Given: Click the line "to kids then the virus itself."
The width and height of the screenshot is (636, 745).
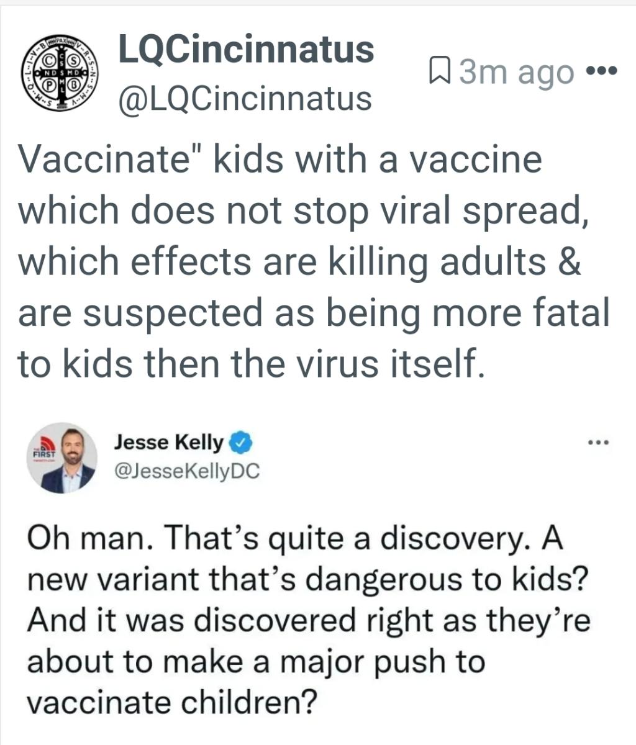Looking at the screenshot, I should (250, 364).
